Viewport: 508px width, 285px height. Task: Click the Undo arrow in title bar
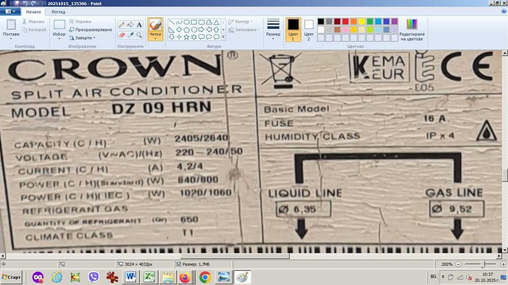(x=25, y=3)
